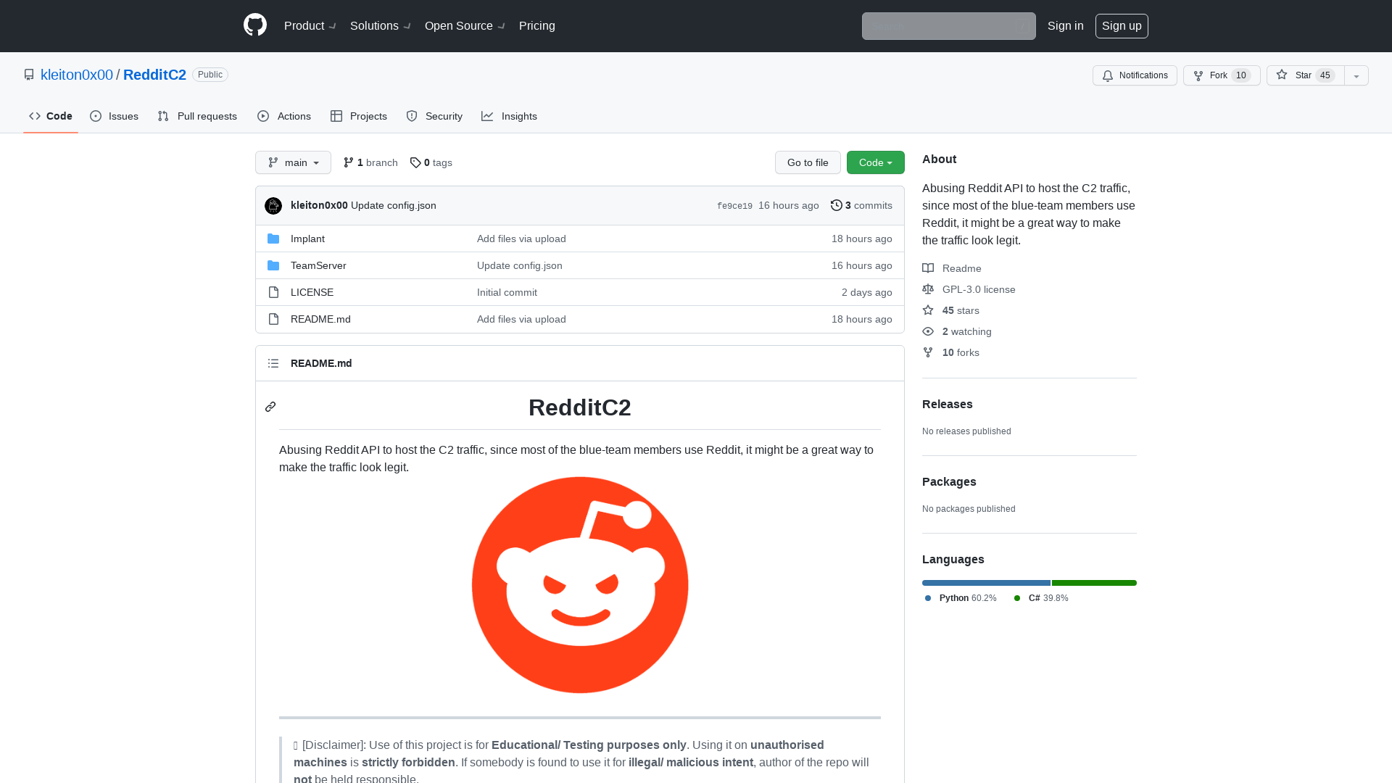Image resolution: width=1392 pixels, height=783 pixels.
Task: Click the search input field
Action: (x=948, y=26)
